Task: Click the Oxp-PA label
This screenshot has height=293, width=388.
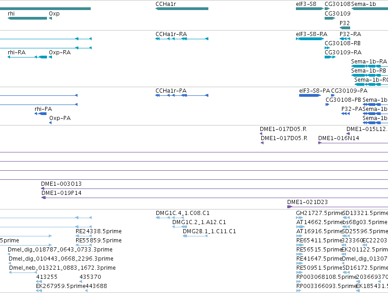Action: 60,118
